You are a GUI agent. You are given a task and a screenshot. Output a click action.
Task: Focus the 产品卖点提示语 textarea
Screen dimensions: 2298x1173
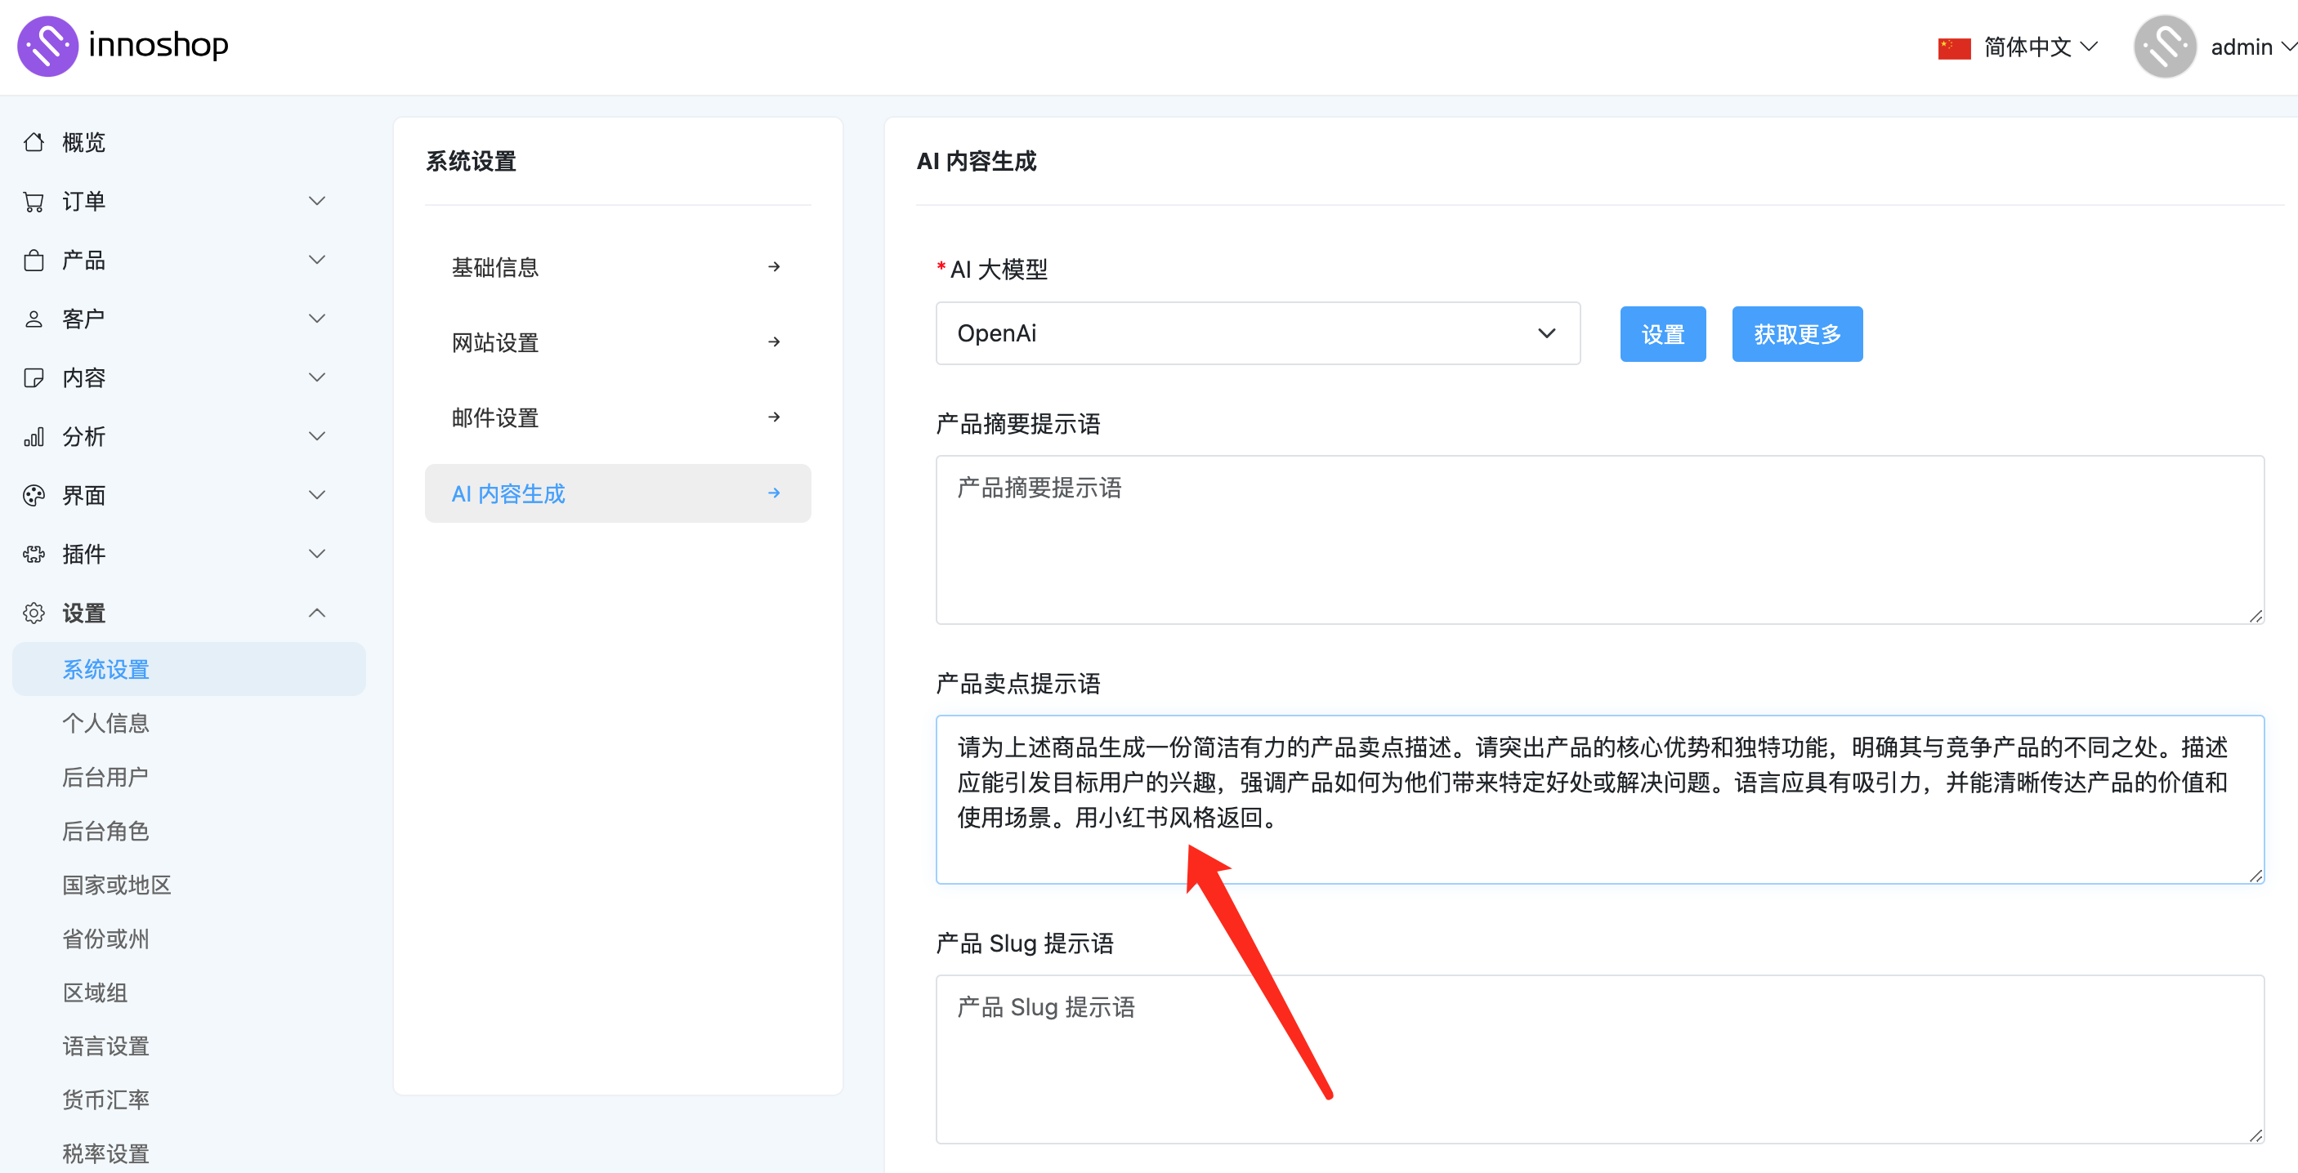[x=1599, y=798]
